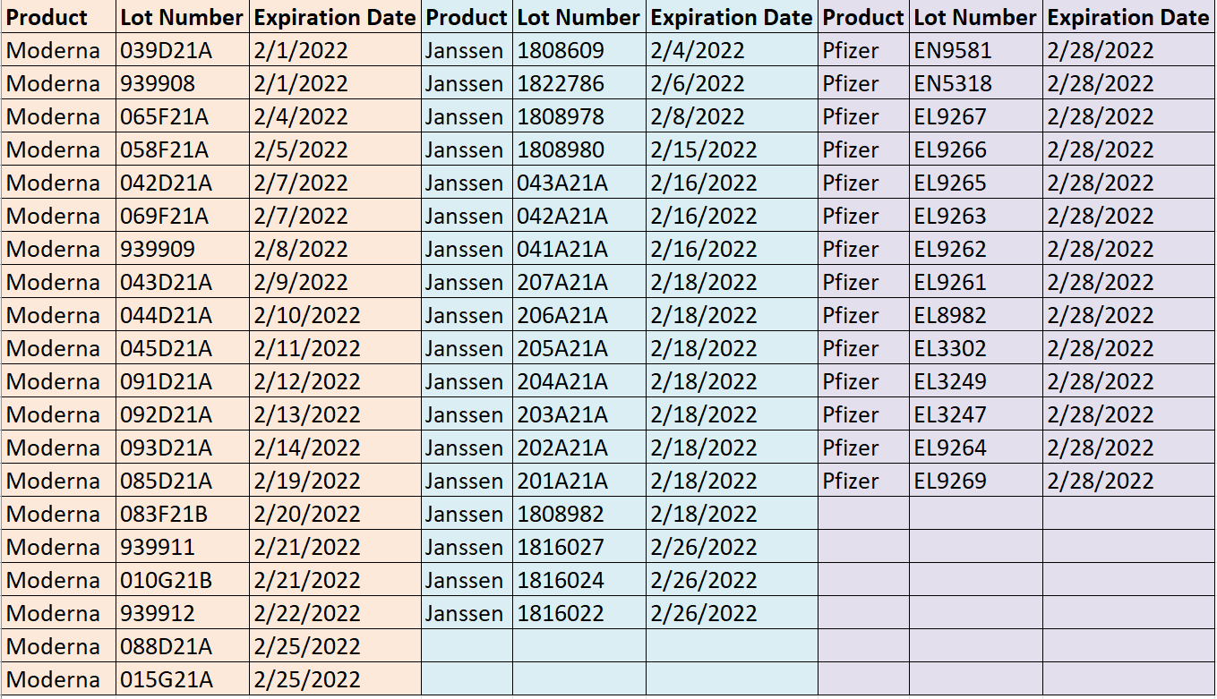Screen dimensions: 1217x699
Task: Select Janssen lot 043A21A cell
Action: 579,183
